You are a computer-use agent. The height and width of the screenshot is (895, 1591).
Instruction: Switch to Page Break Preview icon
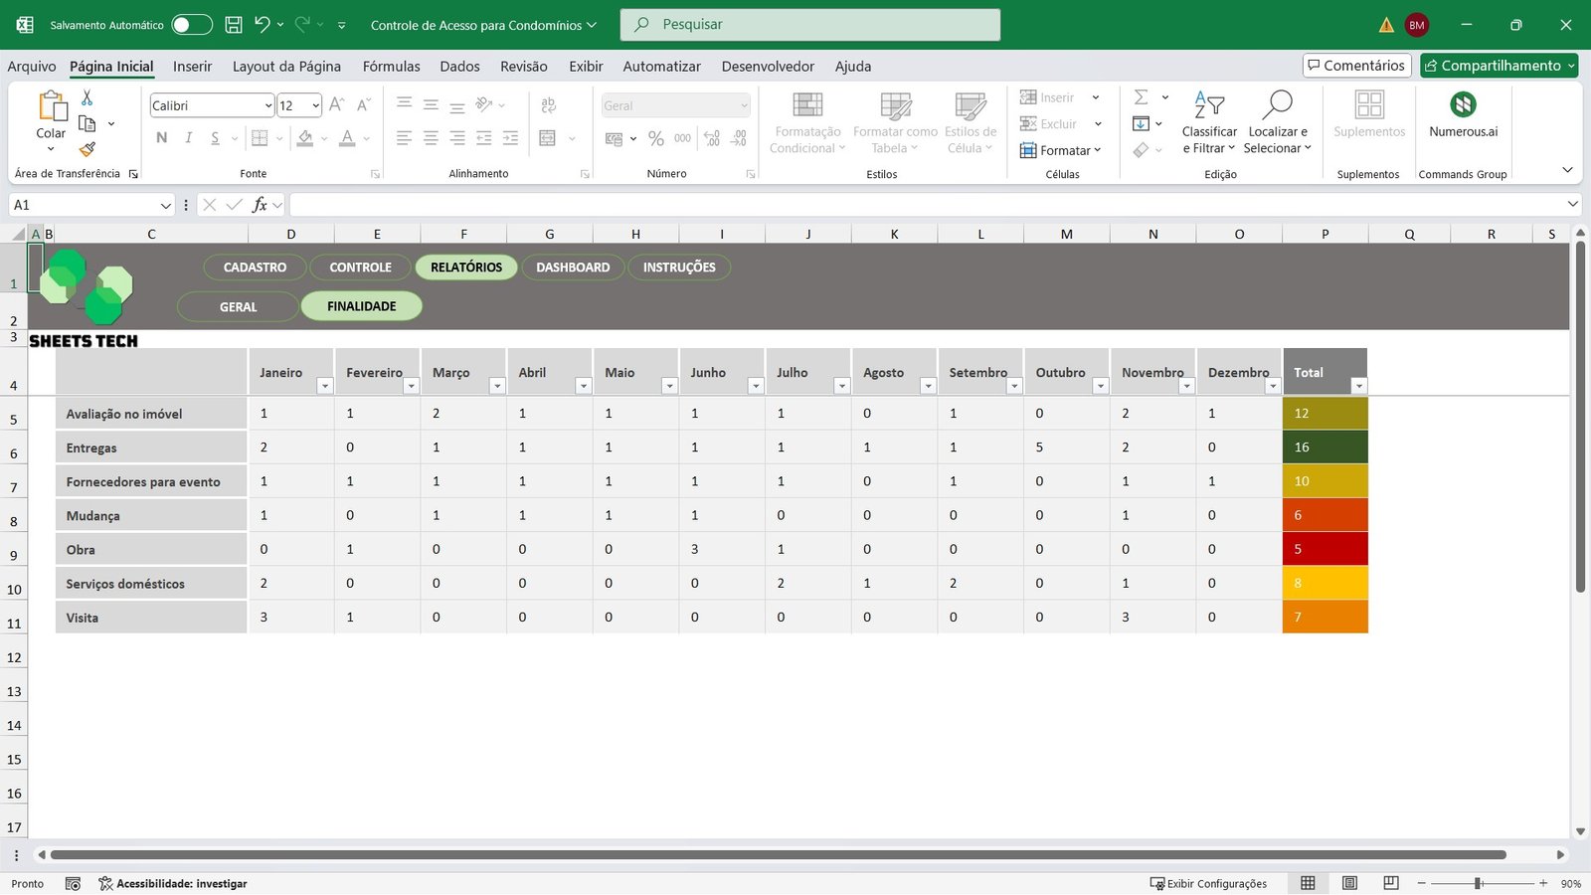[1391, 883]
